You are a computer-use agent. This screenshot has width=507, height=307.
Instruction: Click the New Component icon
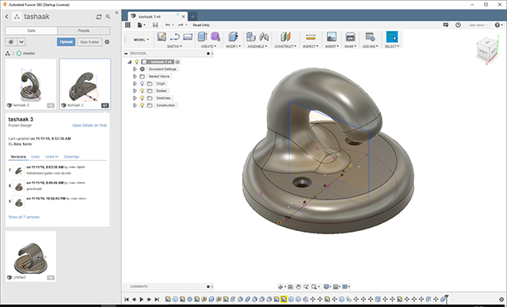point(250,37)
